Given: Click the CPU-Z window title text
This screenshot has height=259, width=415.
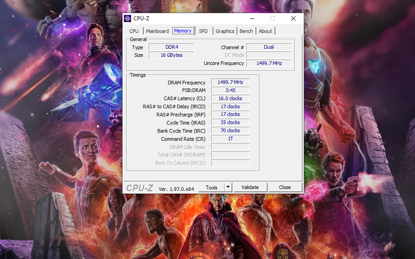Looking at the screenshot, I should [x=141, y=18].
